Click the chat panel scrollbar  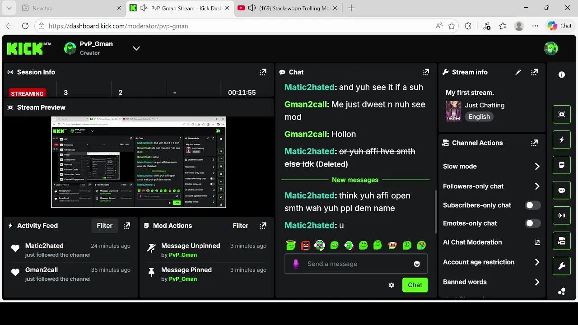tap(436, 212)
